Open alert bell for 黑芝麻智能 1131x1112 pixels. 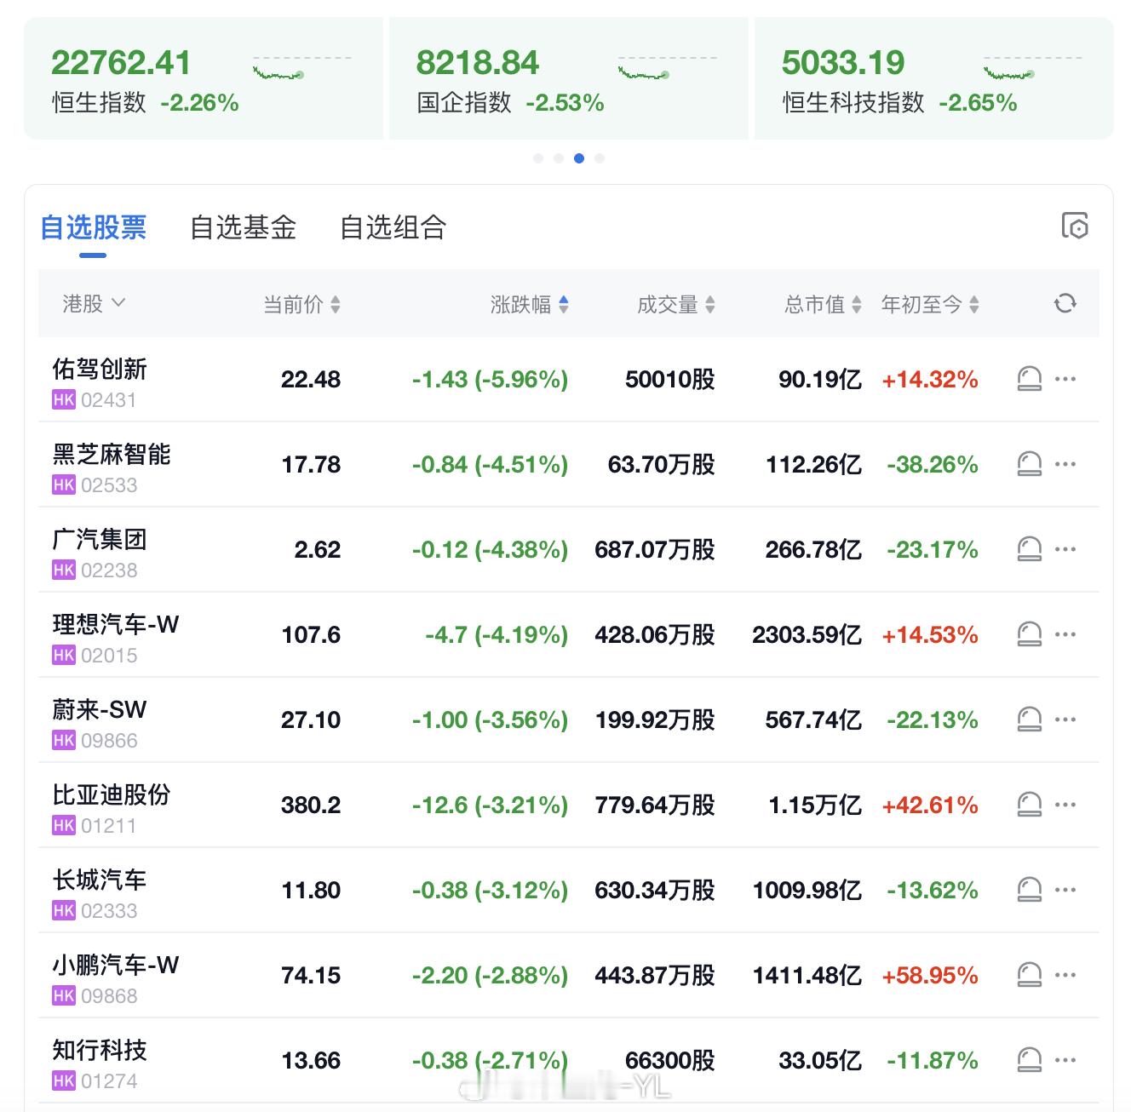(1029, 464)
